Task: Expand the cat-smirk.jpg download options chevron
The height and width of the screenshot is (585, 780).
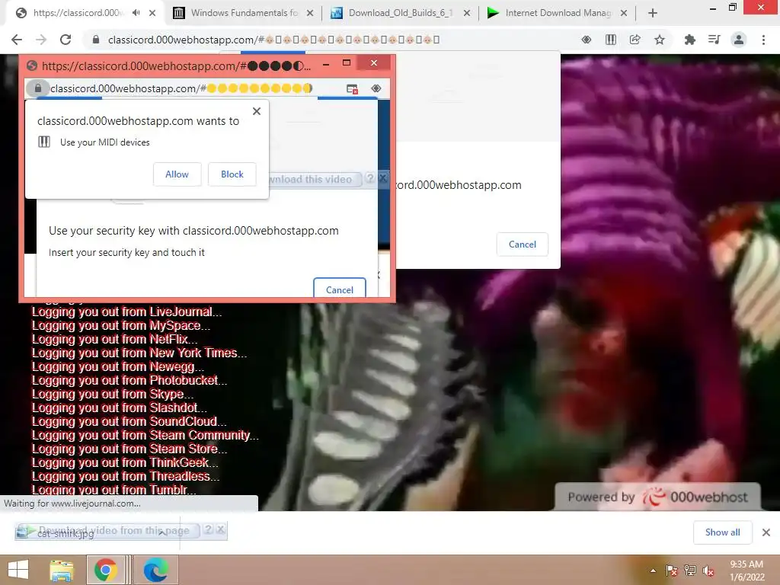Action: click(x=162, y=532)
